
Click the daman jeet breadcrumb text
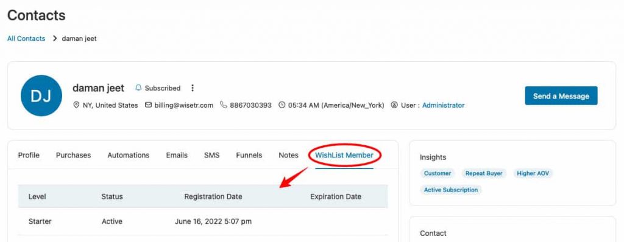79,38
